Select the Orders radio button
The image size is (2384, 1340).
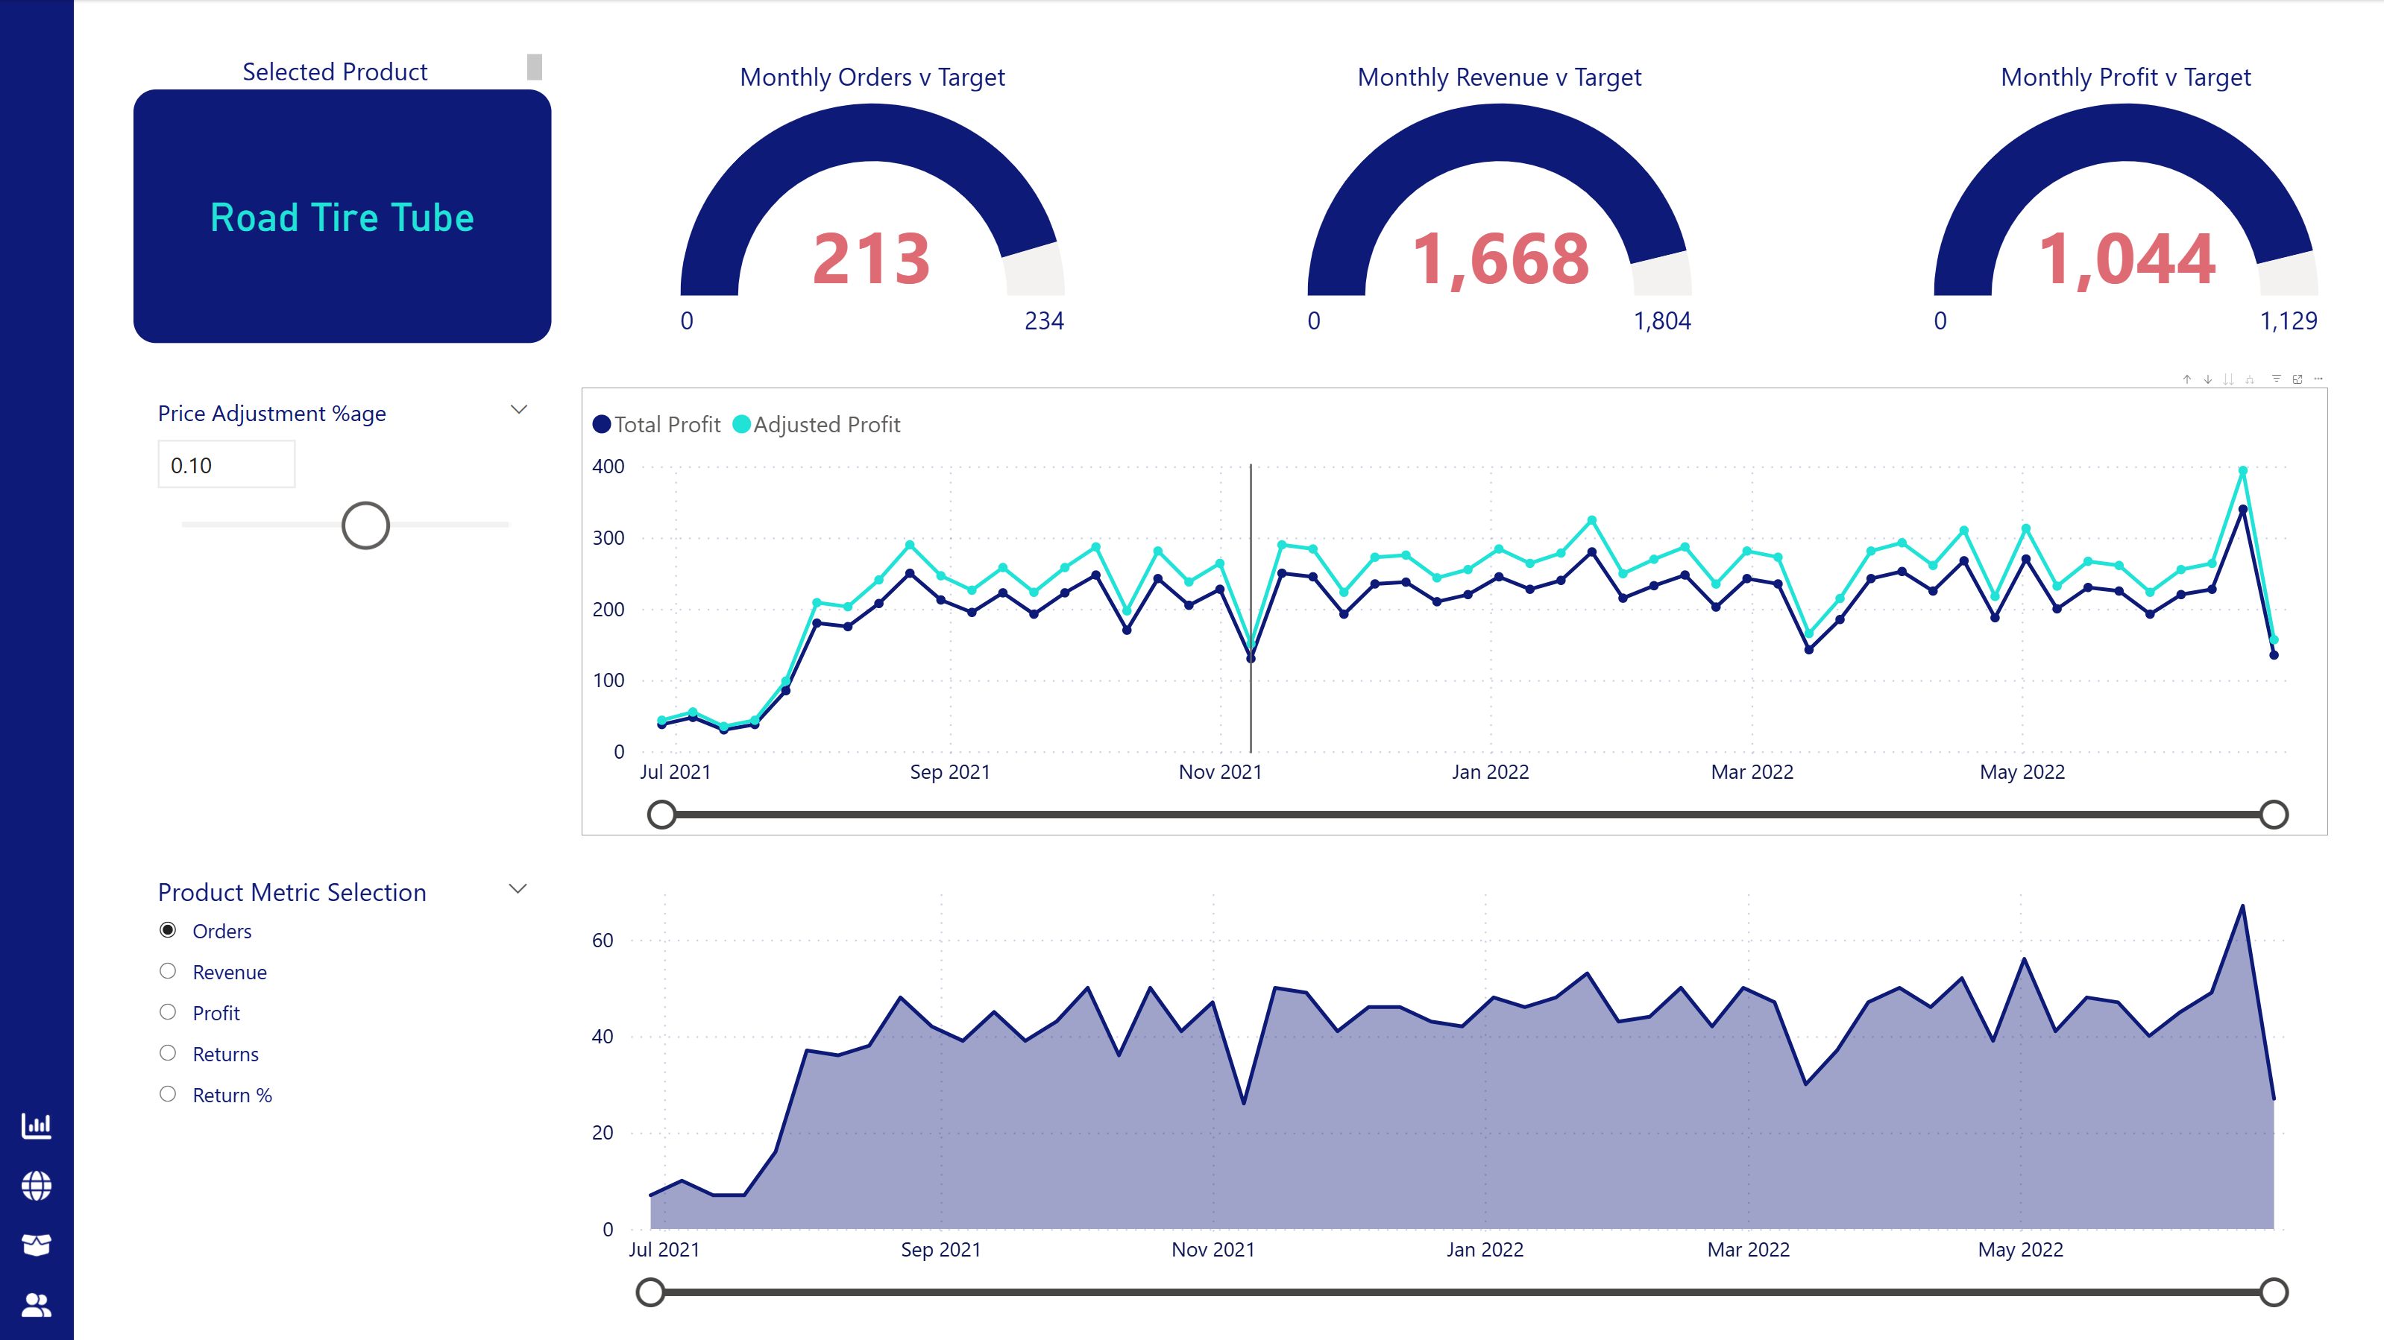[x=168, y=930]
